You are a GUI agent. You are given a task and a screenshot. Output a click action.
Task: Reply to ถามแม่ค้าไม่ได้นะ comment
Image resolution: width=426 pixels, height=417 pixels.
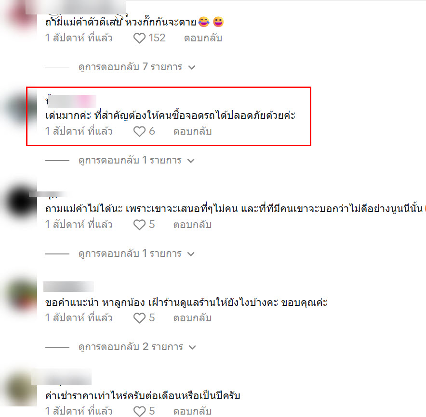(192, 225)
